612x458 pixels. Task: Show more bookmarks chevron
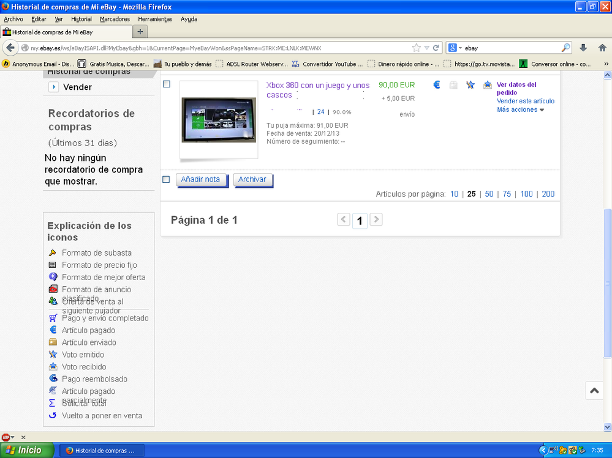coord(606,64)
